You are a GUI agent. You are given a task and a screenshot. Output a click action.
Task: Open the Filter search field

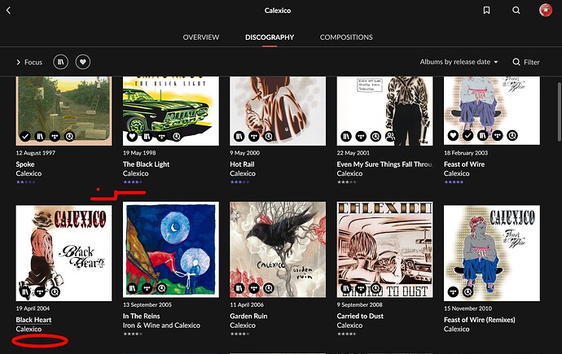coord(526,63)
